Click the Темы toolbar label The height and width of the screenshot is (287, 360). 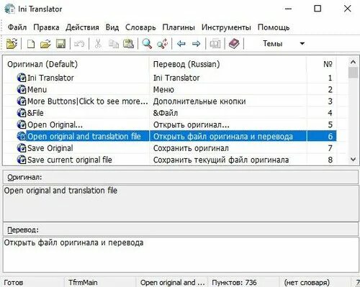pyautogui.click(x=273, y=44)
